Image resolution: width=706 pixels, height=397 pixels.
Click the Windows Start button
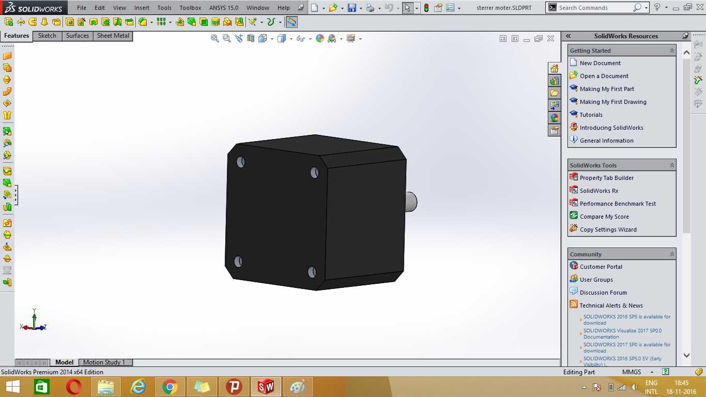pyautogui.click(x=13, y=387)
